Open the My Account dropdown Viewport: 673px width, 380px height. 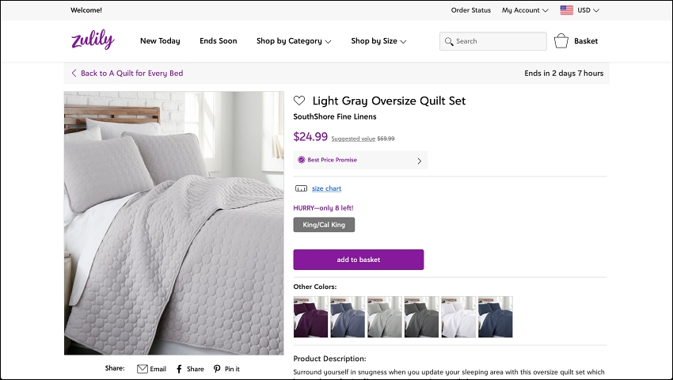(x=526, y=10)
